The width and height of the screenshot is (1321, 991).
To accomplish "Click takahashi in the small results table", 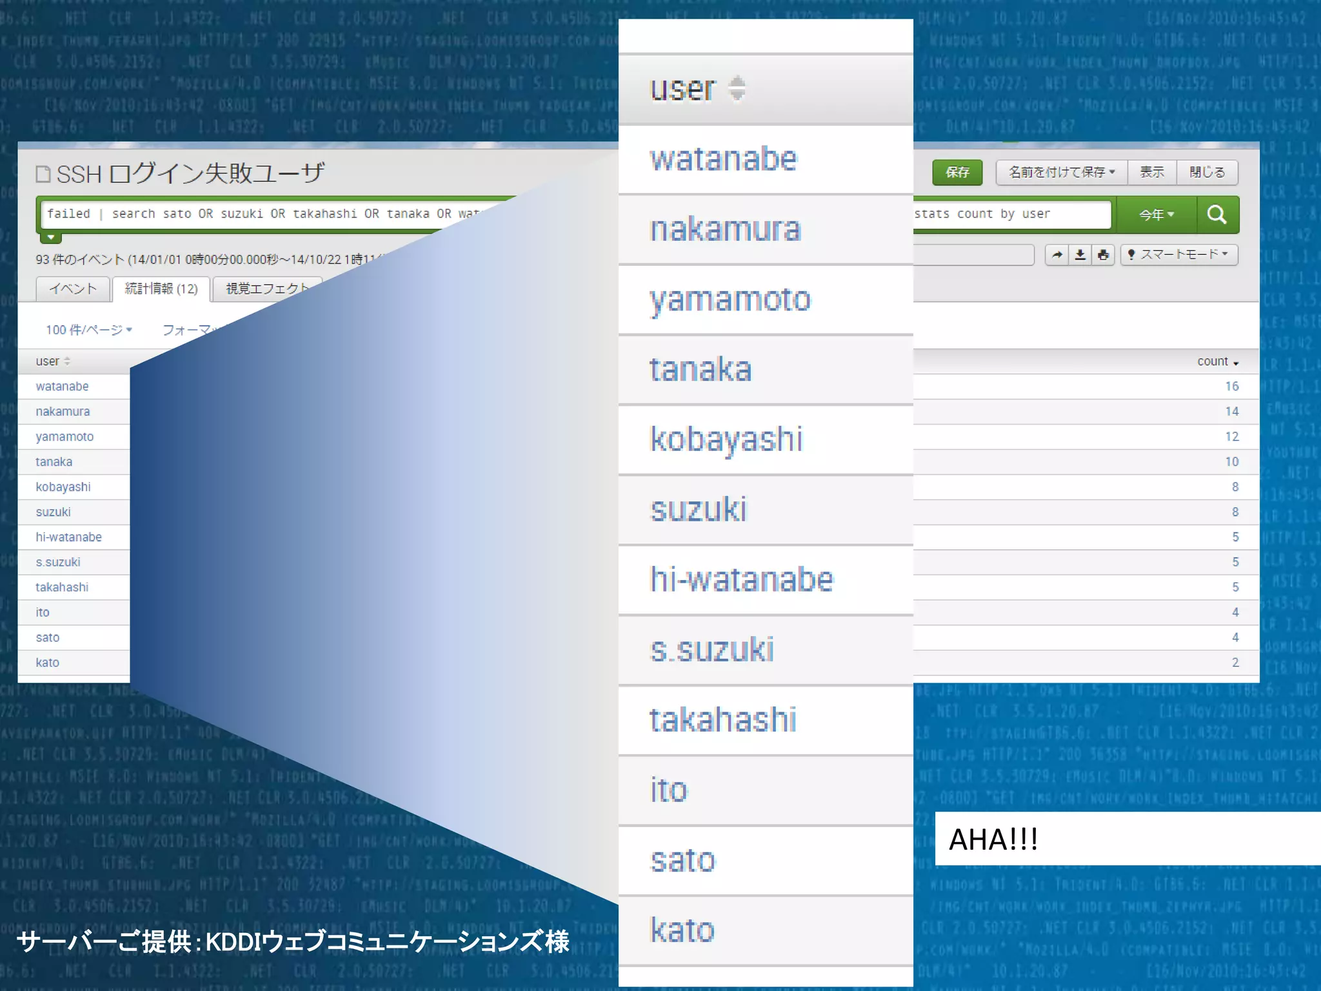I will point(62,588).
